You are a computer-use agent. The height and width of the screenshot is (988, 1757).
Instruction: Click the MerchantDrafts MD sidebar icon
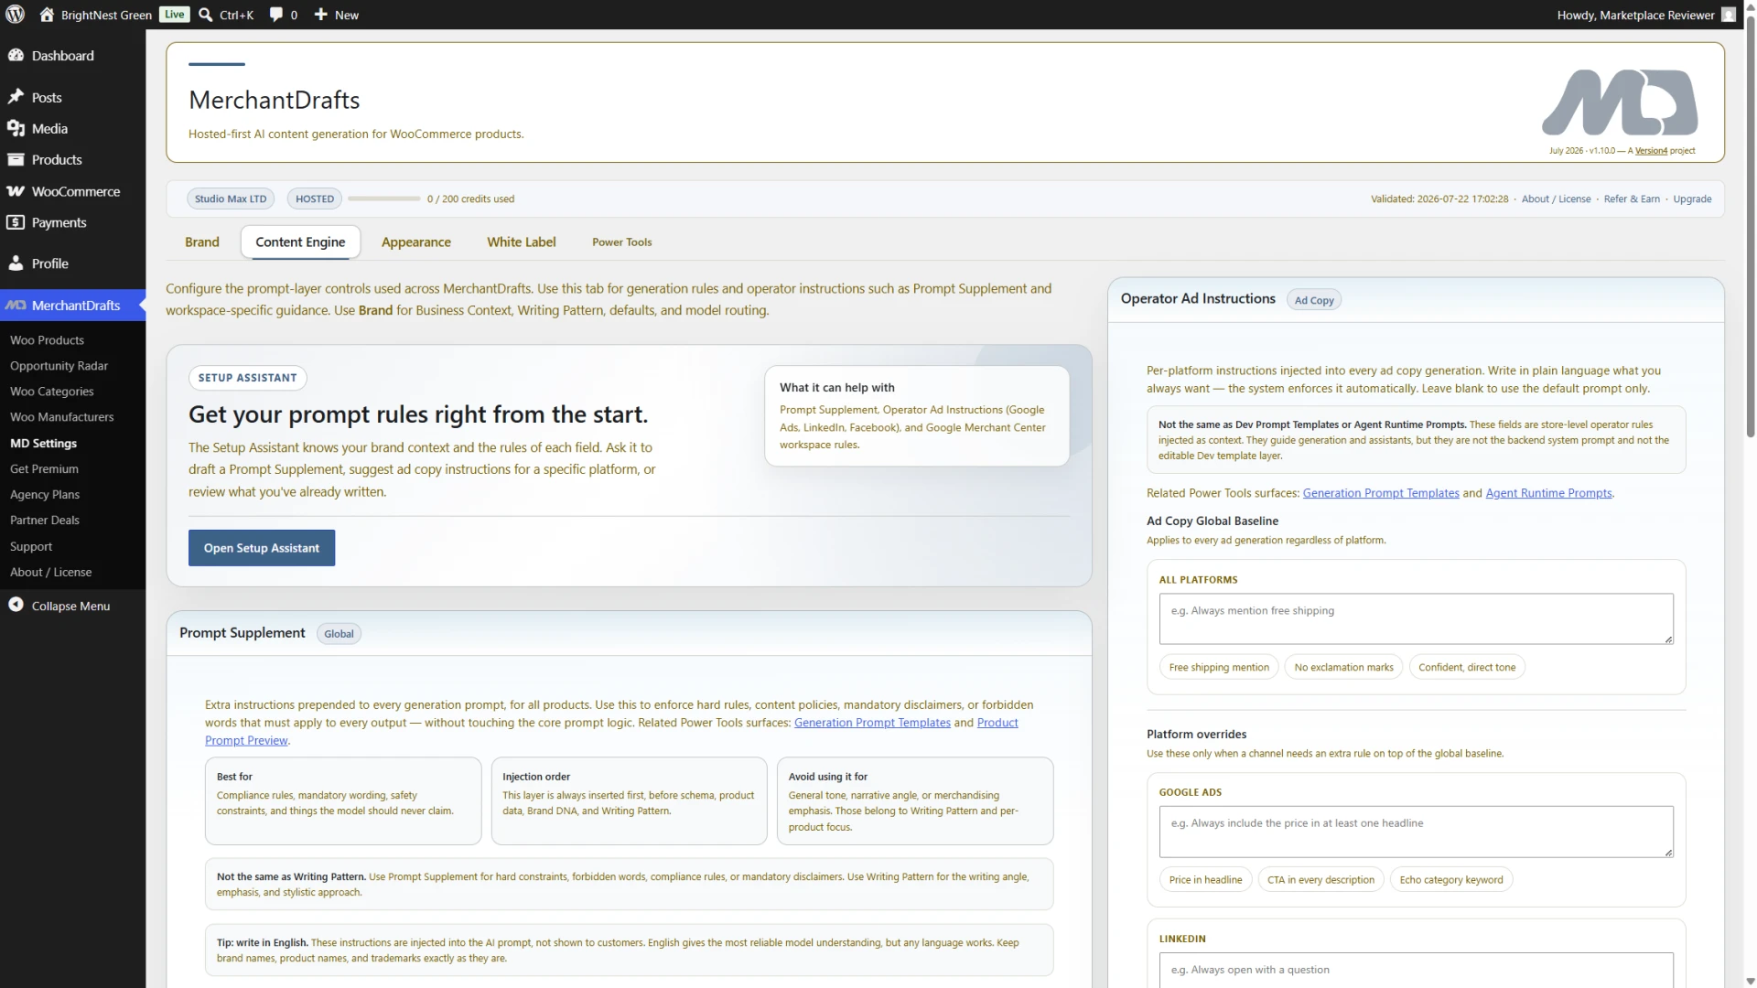click(x=16, y=306)
